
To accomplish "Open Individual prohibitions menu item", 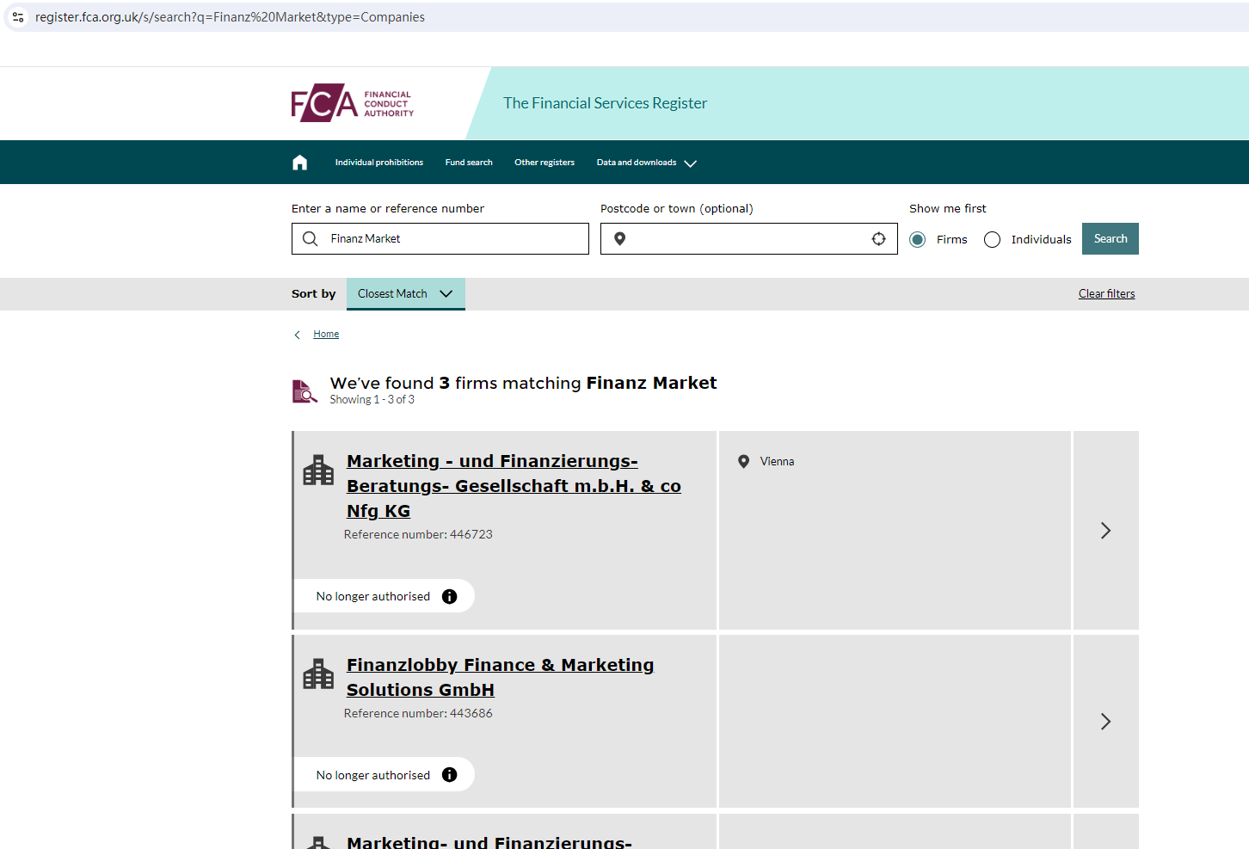I will pyautogui.click(x=378, y=163).
